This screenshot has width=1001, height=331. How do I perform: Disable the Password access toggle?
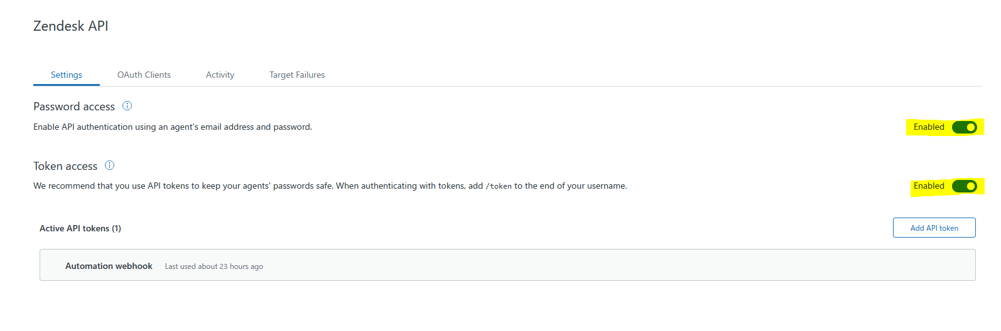[964, 127]
